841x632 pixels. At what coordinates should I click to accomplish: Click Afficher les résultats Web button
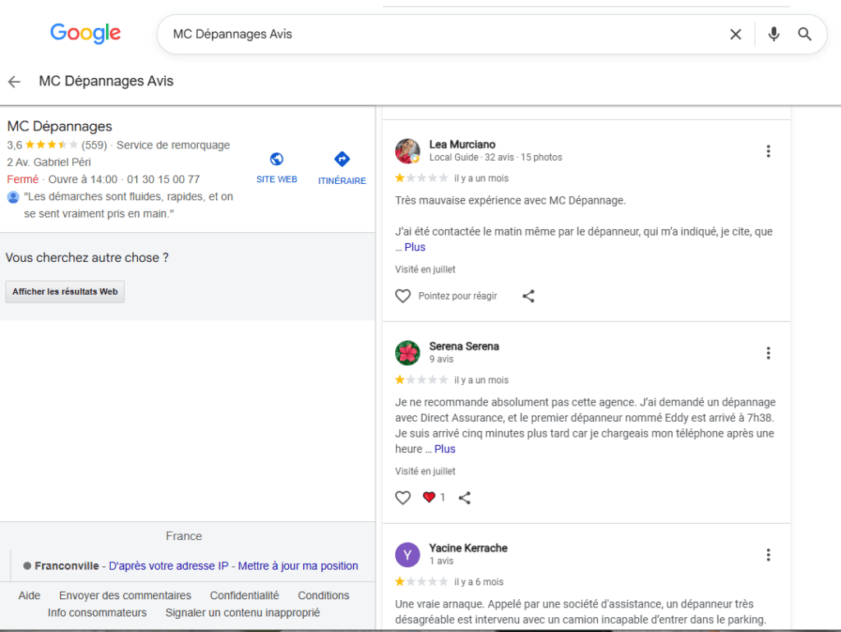[65, 291]
